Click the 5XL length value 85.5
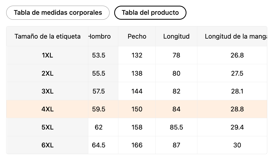 click(176, 127)
